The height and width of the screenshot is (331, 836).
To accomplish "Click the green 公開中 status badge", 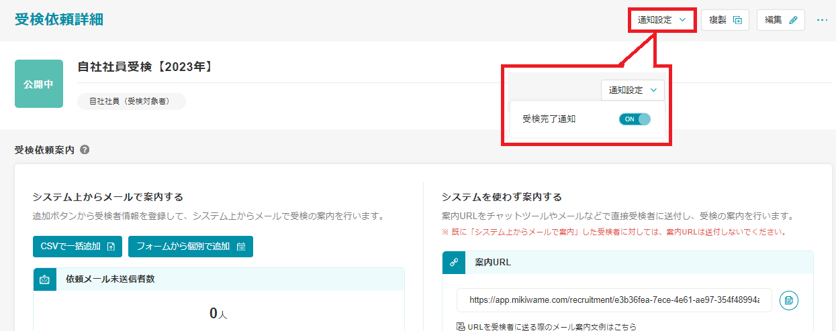I will point(39,84).
